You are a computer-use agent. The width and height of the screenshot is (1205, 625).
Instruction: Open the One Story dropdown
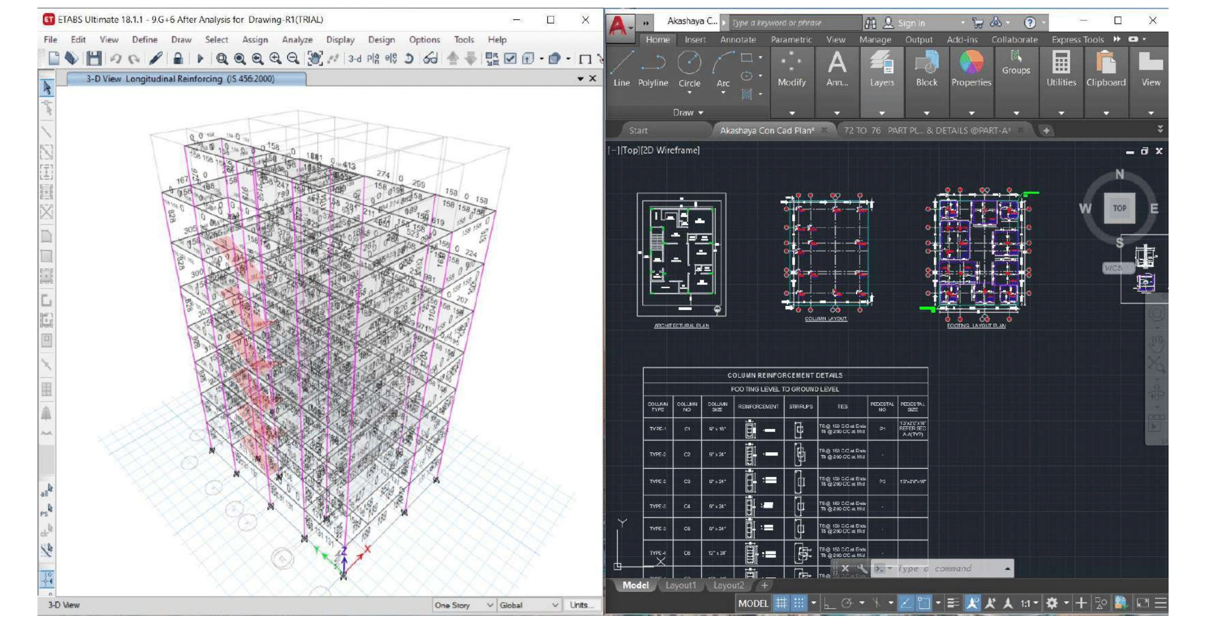[x=464, y=605]
